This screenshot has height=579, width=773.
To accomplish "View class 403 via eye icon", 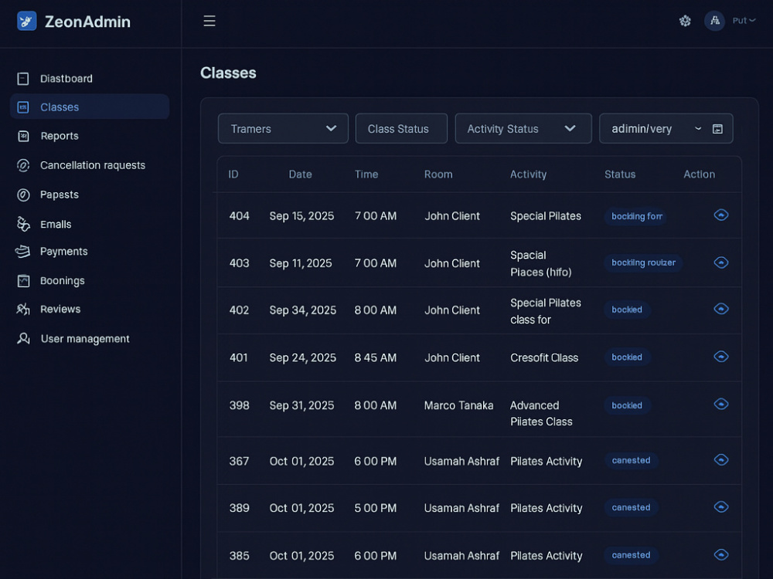I will (x=721, y=262).
